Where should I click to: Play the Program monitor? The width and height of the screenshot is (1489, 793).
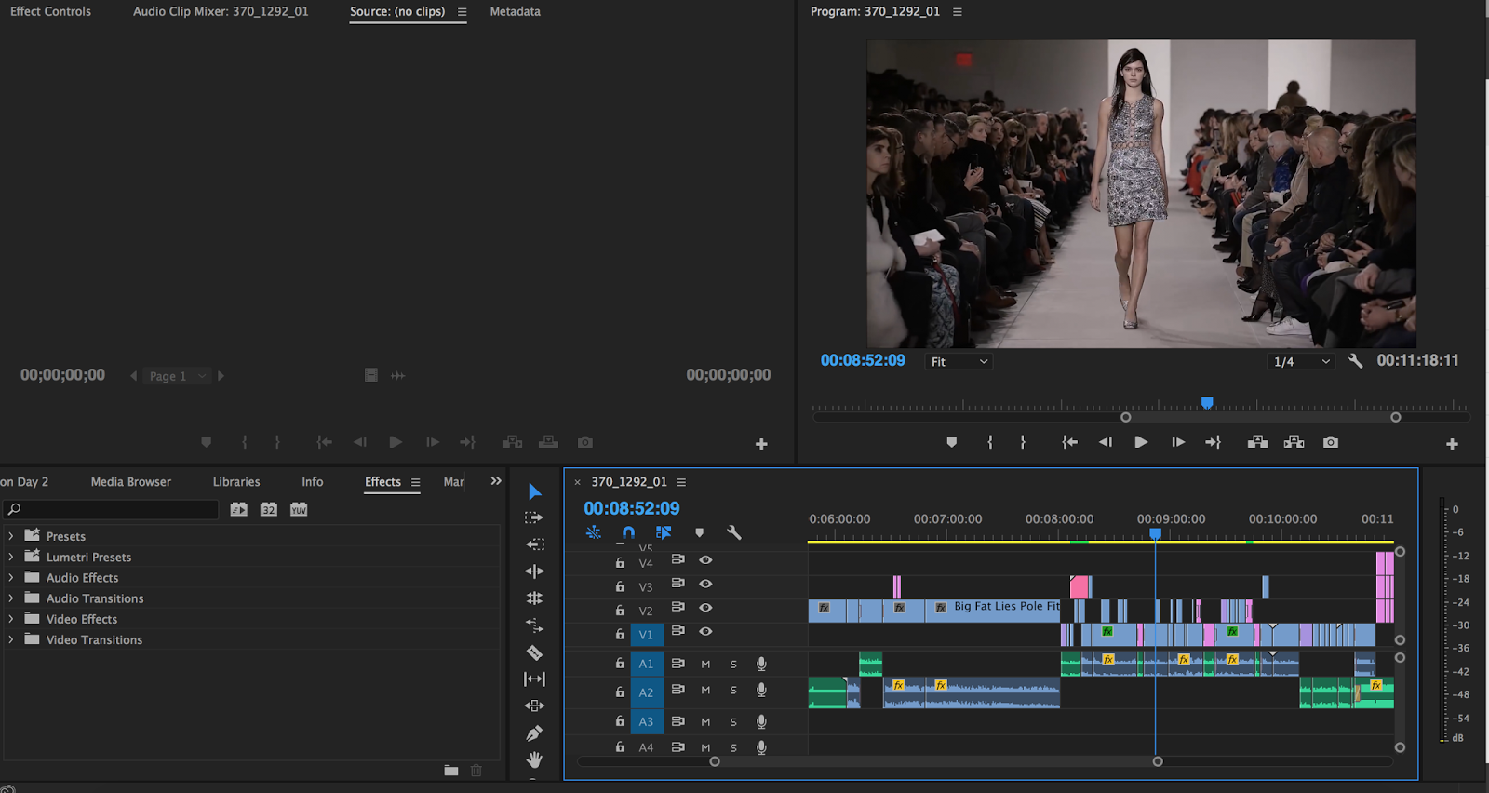[1141, 442]
